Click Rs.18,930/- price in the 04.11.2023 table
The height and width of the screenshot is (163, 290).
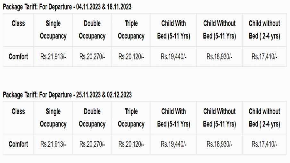220,57
